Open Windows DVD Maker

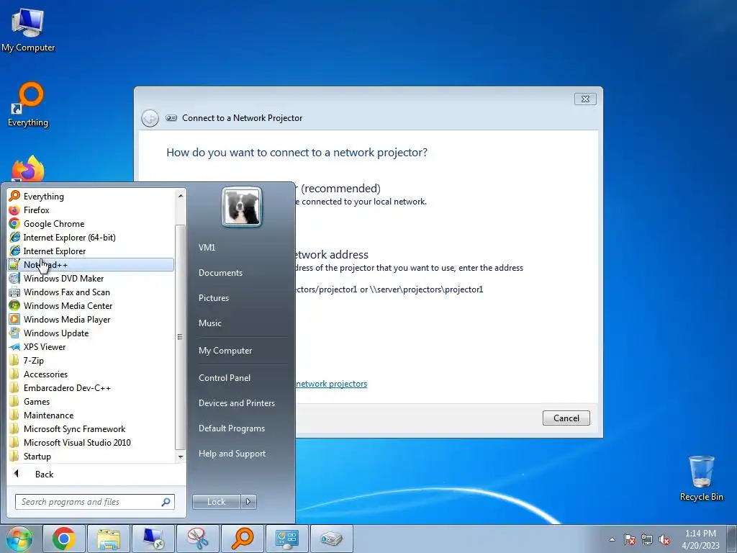tap(91, 278)
